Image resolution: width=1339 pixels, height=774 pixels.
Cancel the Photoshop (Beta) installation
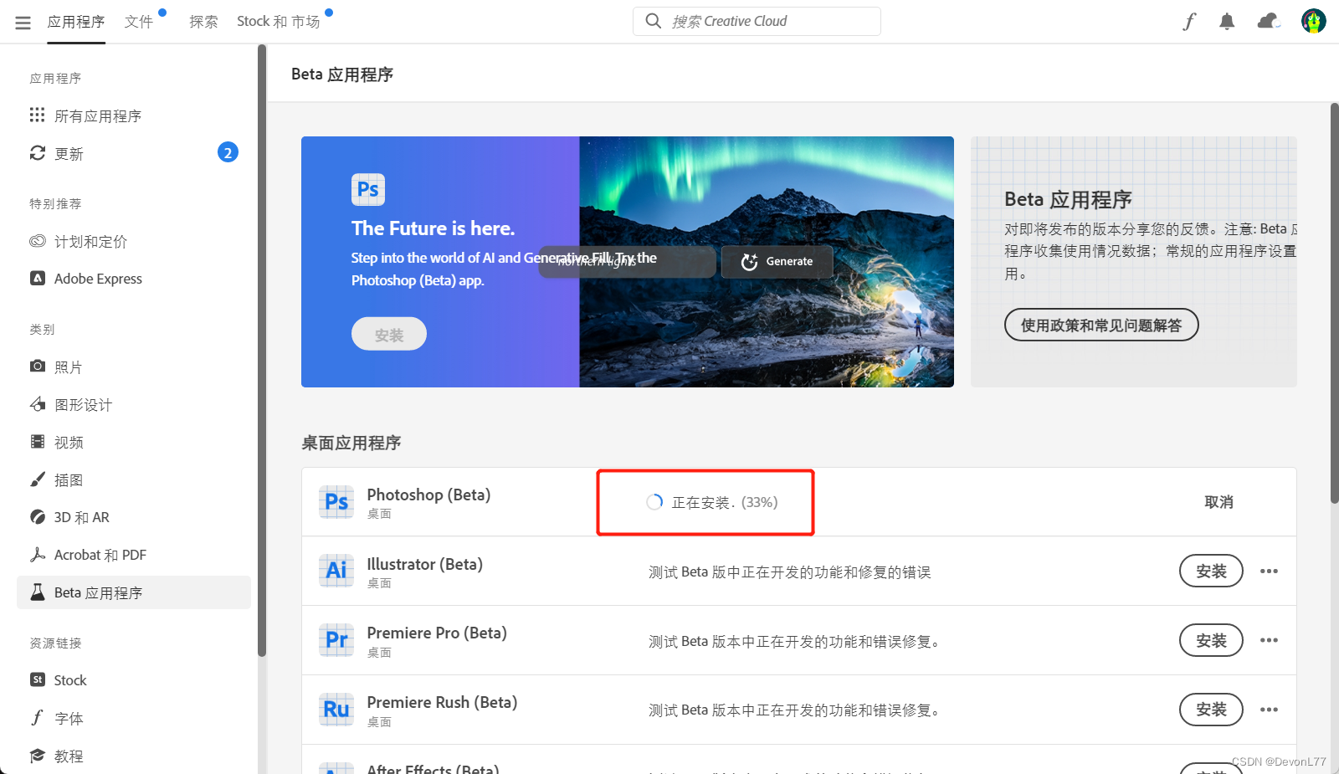point(1218,502)
